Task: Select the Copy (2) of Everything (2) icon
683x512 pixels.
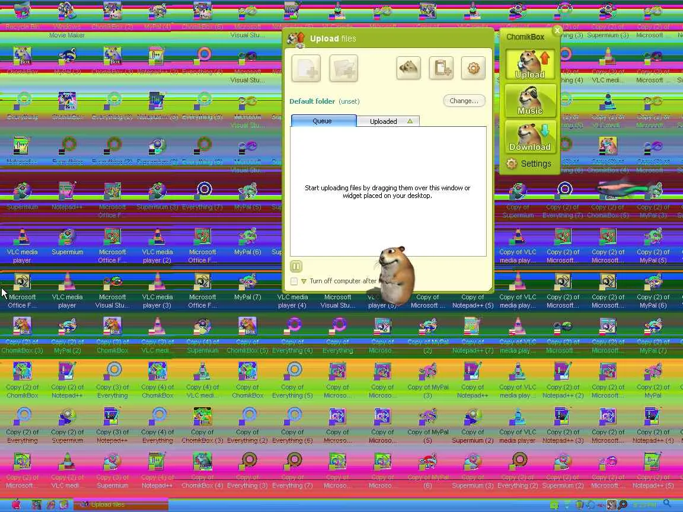Action: (x=518, y=471)
